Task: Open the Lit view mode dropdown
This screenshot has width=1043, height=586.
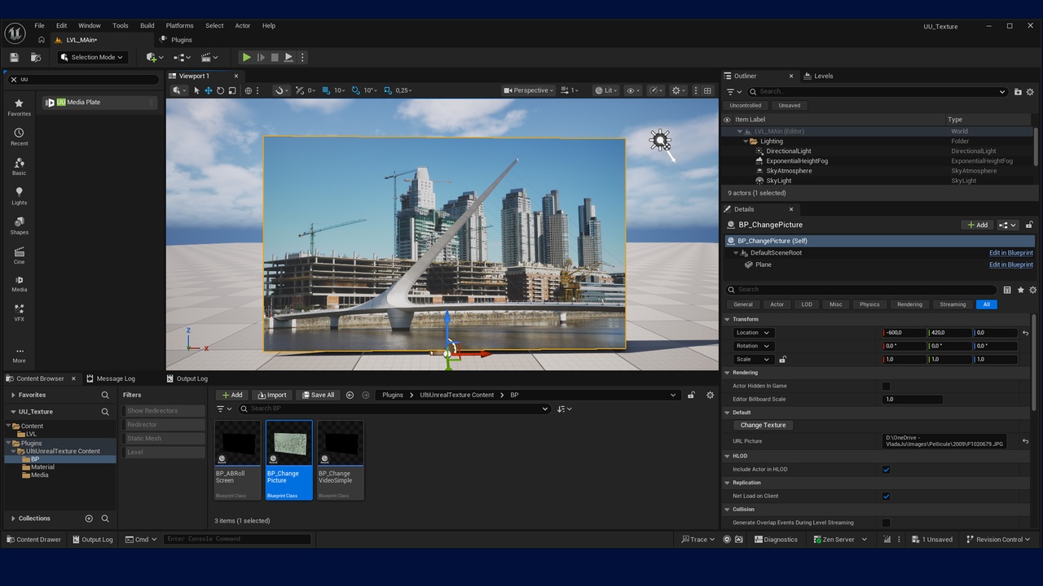Action: click(605, 90)
